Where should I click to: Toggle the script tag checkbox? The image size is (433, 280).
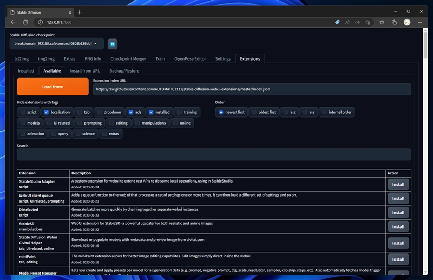23,112
